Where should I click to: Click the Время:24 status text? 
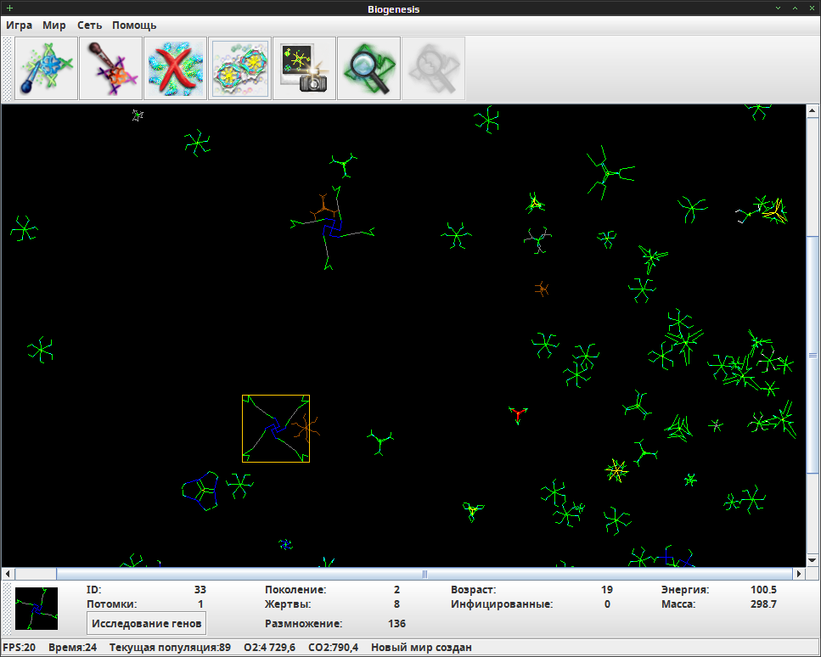[x=73, y=648]
